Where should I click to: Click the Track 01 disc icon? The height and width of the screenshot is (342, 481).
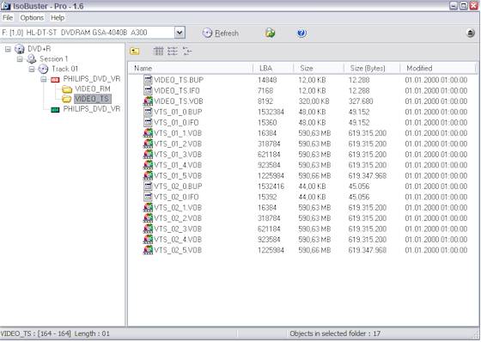[43, 69]
